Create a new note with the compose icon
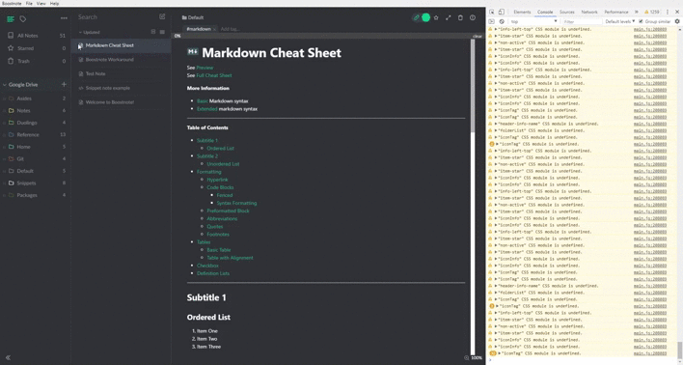The image size is (683, 365). coord(162,16)
